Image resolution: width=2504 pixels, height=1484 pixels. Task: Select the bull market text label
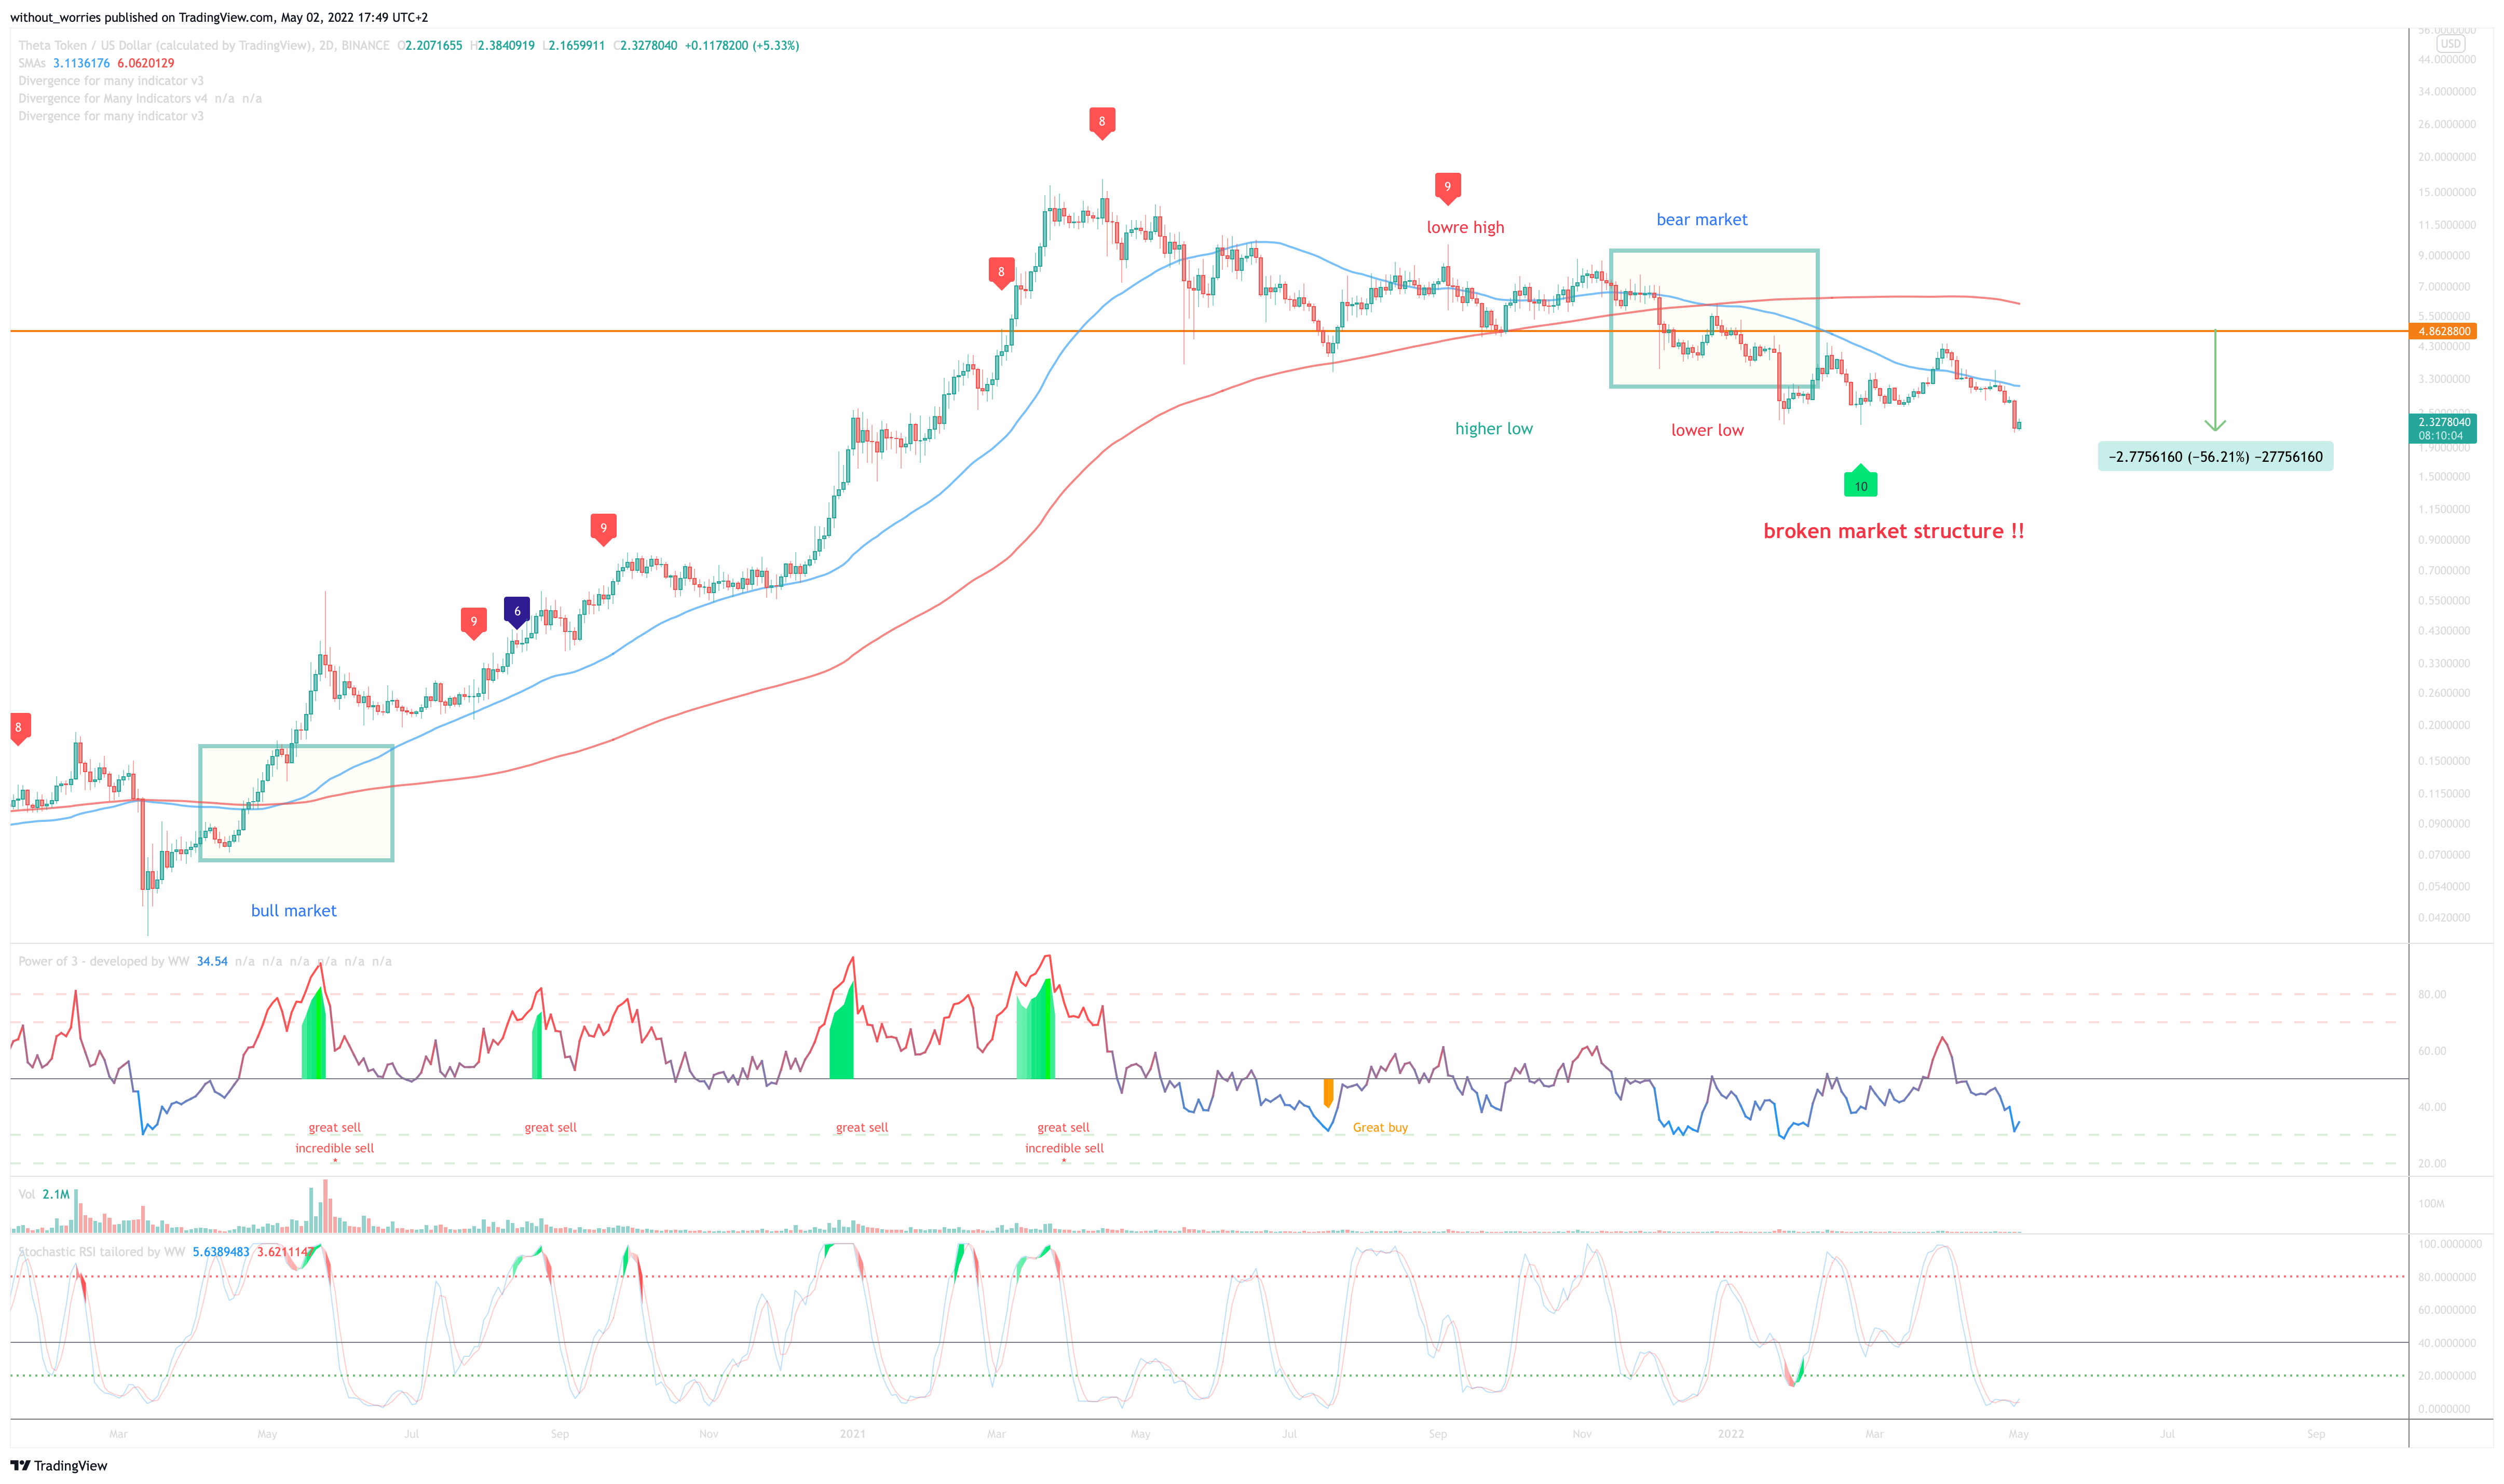point(293,911)
